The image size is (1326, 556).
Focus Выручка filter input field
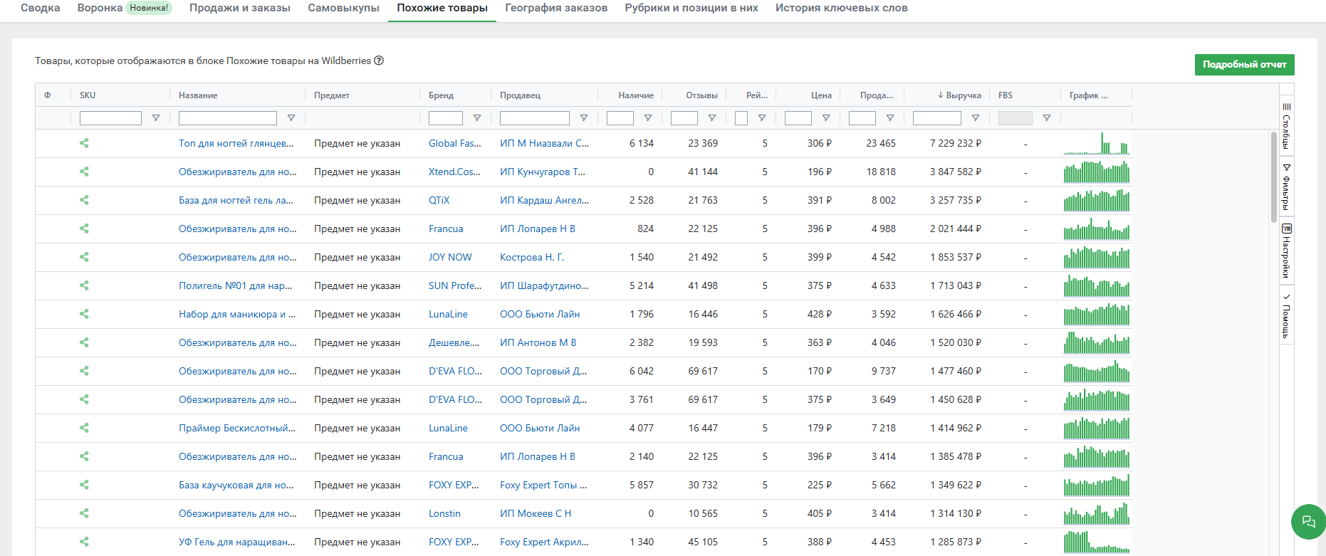point(937,118)
